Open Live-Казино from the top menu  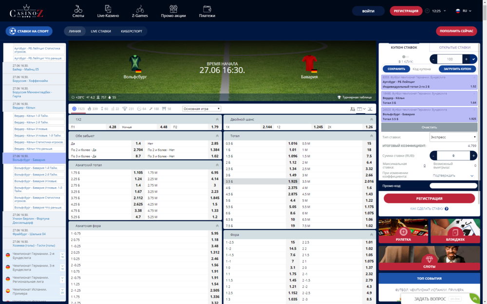(108, 11)
